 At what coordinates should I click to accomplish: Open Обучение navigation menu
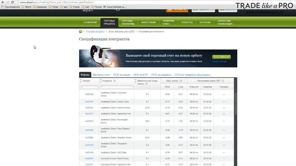[x=205, y=23]
